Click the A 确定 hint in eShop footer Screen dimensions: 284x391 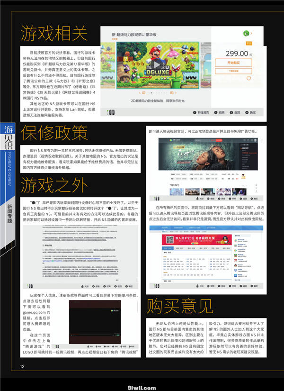[x=250, y=112]
